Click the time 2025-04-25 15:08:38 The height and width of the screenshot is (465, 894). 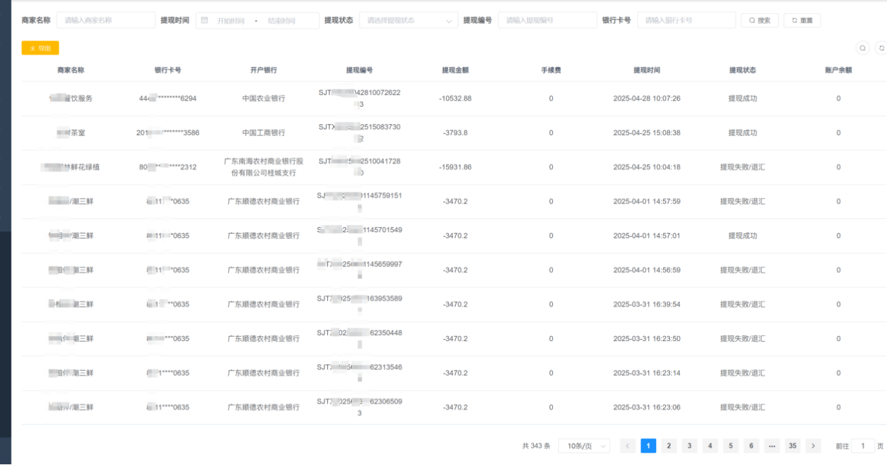(647, 132)
